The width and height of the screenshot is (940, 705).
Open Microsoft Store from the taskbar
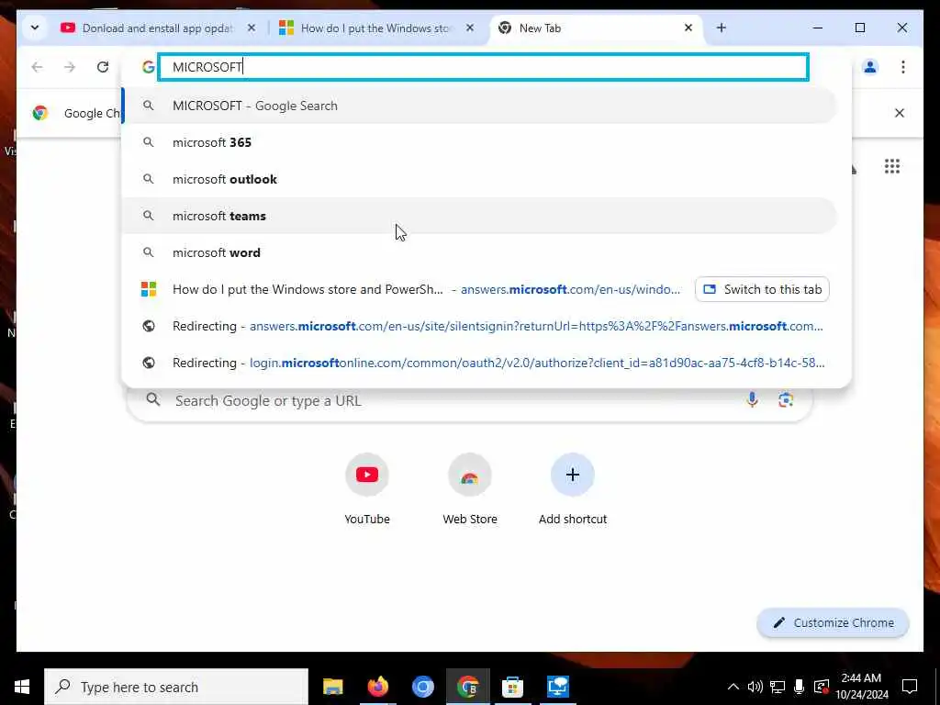pos(512,687)
